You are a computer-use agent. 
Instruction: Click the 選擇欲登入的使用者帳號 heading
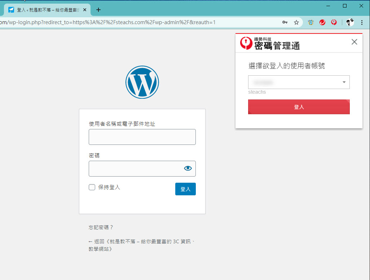pyautogui.click(x=286, y=66)
